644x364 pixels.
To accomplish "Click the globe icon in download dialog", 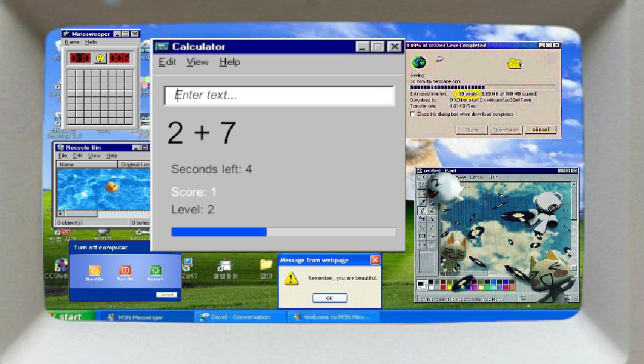I will (419, 62).
